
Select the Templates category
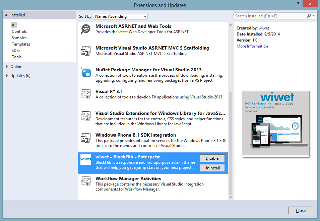tap(21, 44)
